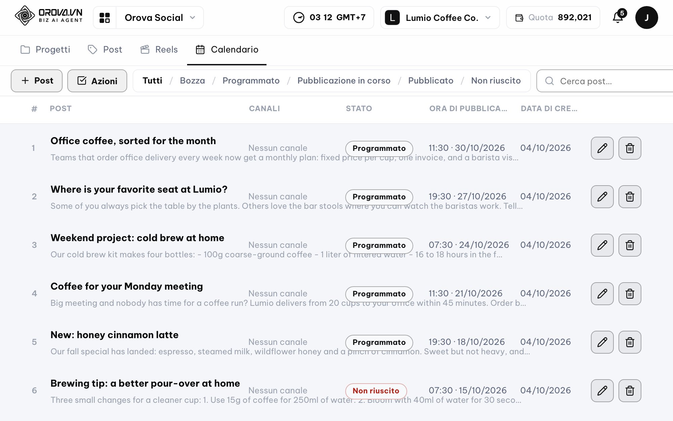The image size is (673, 421).
Task: Edit the 'New: honey cinnamon latte' post
Action: (602, 342)
